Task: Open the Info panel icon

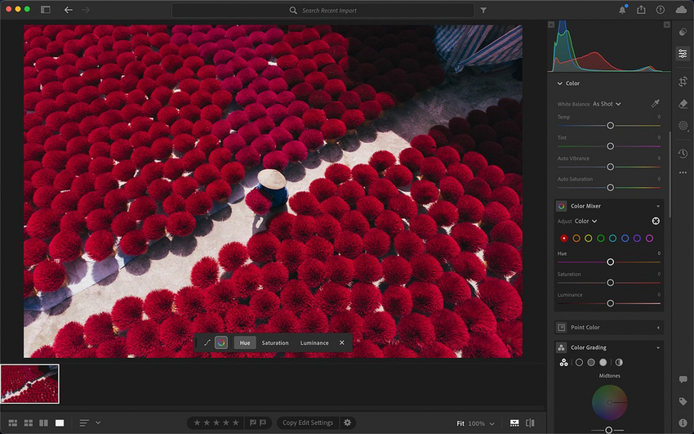Action: pos(682,423)
